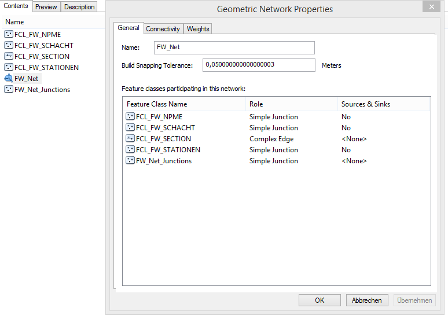Switch to the Preview tab
The image size is (448, 319).
(46, 7)
